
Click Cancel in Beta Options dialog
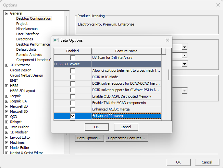coord(126,127)
